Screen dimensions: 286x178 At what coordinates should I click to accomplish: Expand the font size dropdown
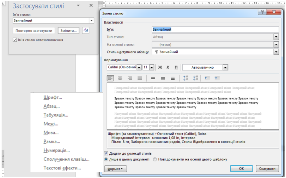tap(152, 67)
